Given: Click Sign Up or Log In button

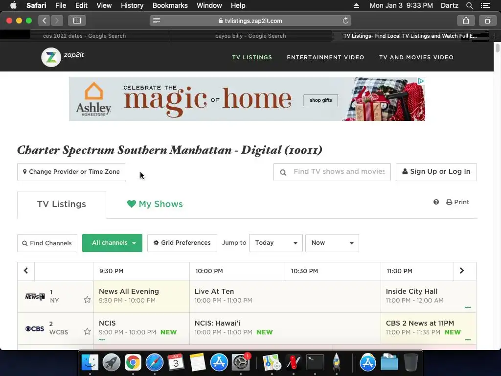Looking at the screenshot, I should point(436,172).
